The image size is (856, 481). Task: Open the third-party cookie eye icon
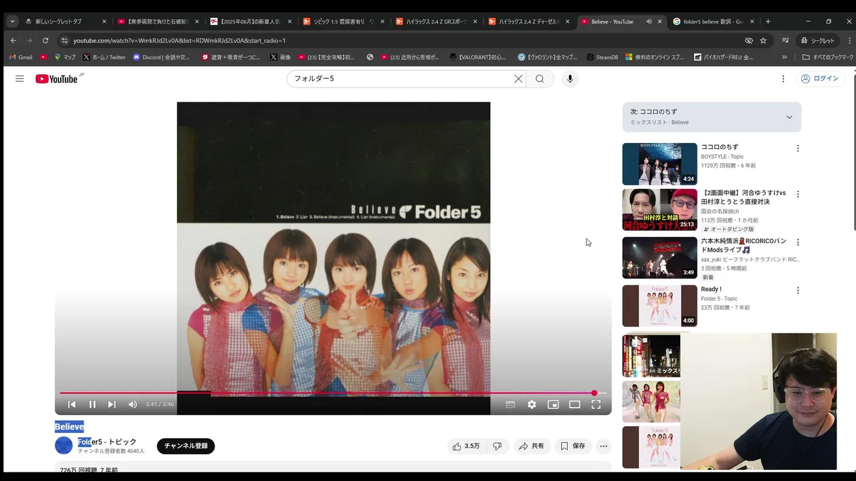(x=749, y=40)
